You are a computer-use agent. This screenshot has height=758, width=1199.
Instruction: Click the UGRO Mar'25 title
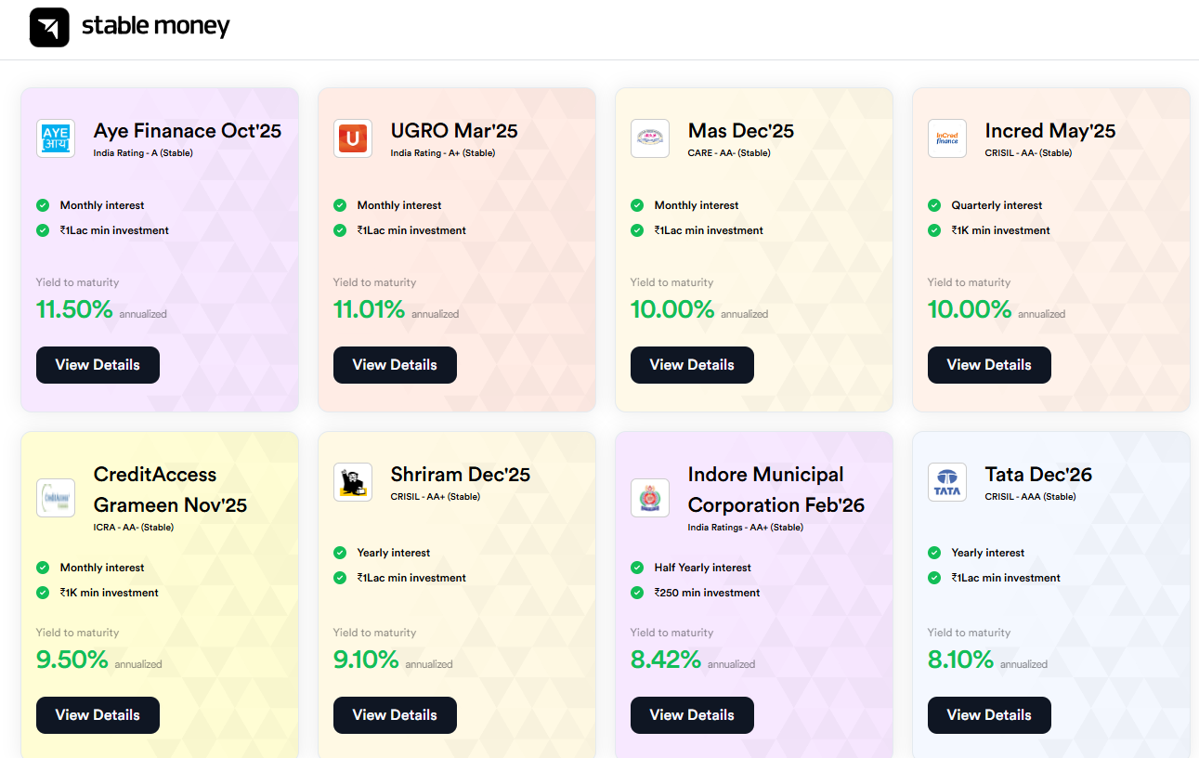coord(454,131)
